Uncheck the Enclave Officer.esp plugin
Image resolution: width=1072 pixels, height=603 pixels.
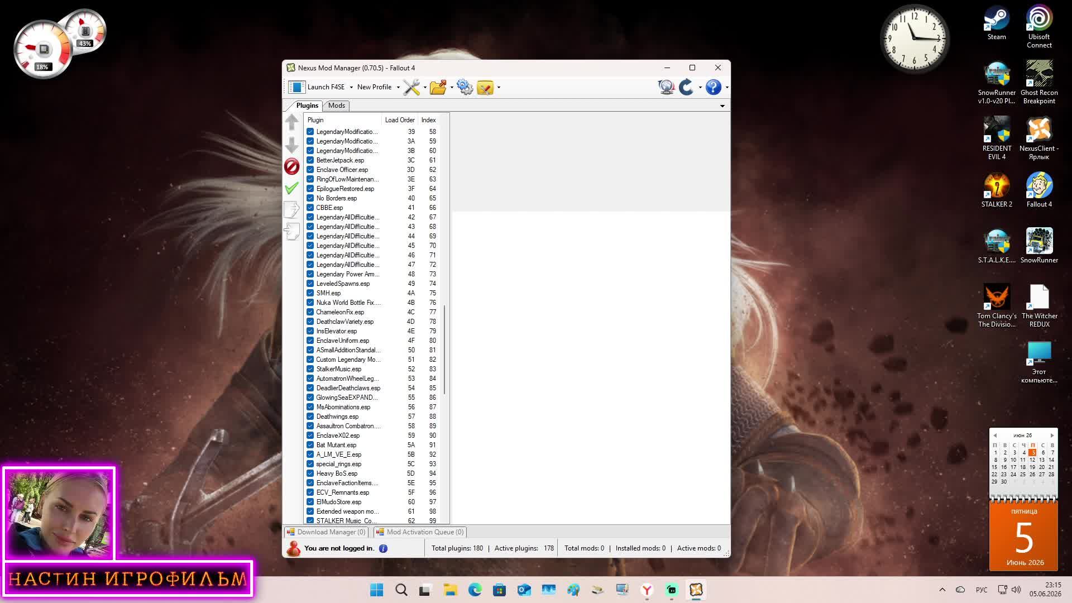coord(310,170)
